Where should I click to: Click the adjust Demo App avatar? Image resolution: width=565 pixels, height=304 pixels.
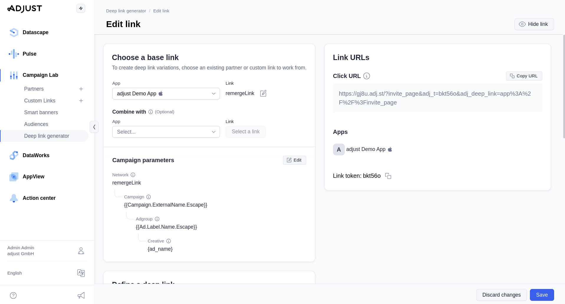339,149
